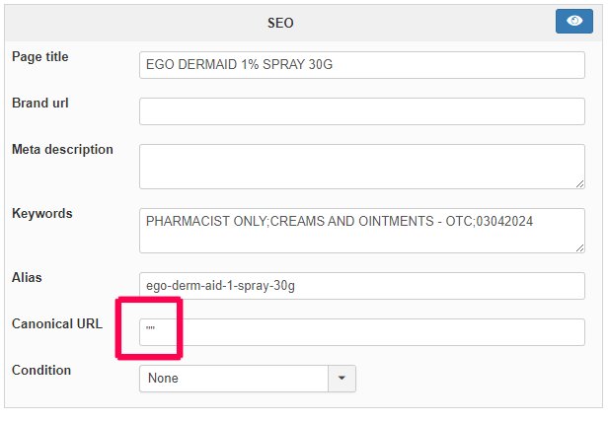
Task: Click the Brand url label
Action: [40, 103]
